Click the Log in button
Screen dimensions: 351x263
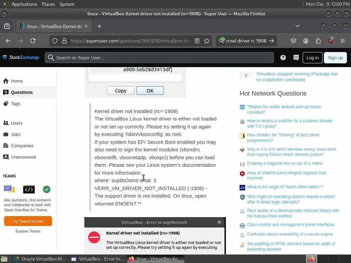[312, 58]
